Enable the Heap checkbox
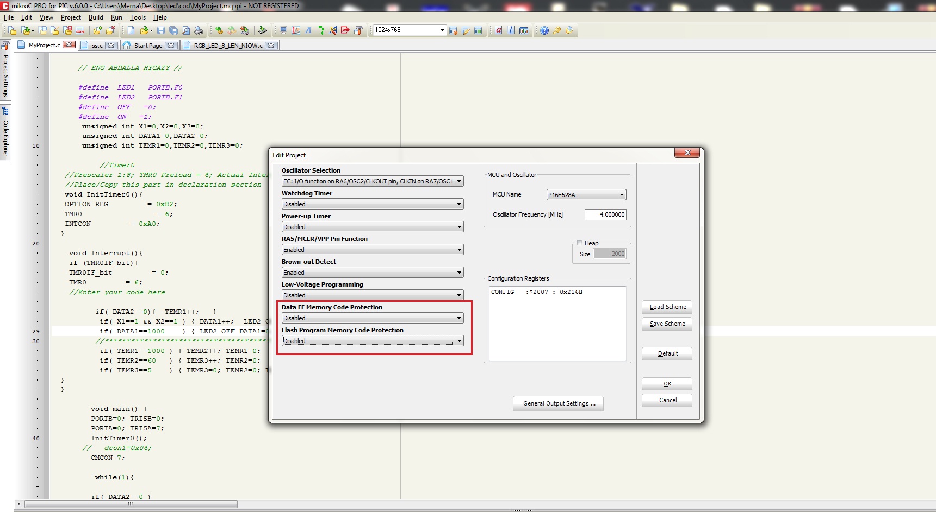The width and height of the screenshot is (936, 513). pos(580,243)
